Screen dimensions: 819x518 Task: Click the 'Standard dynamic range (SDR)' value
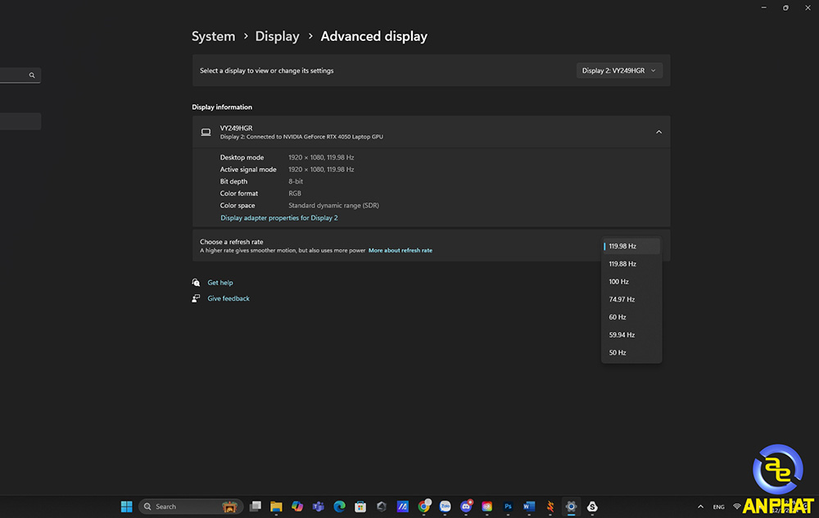[x=334, y=206]
